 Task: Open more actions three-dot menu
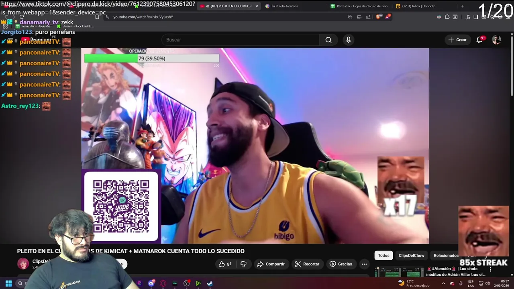[364, 264]
